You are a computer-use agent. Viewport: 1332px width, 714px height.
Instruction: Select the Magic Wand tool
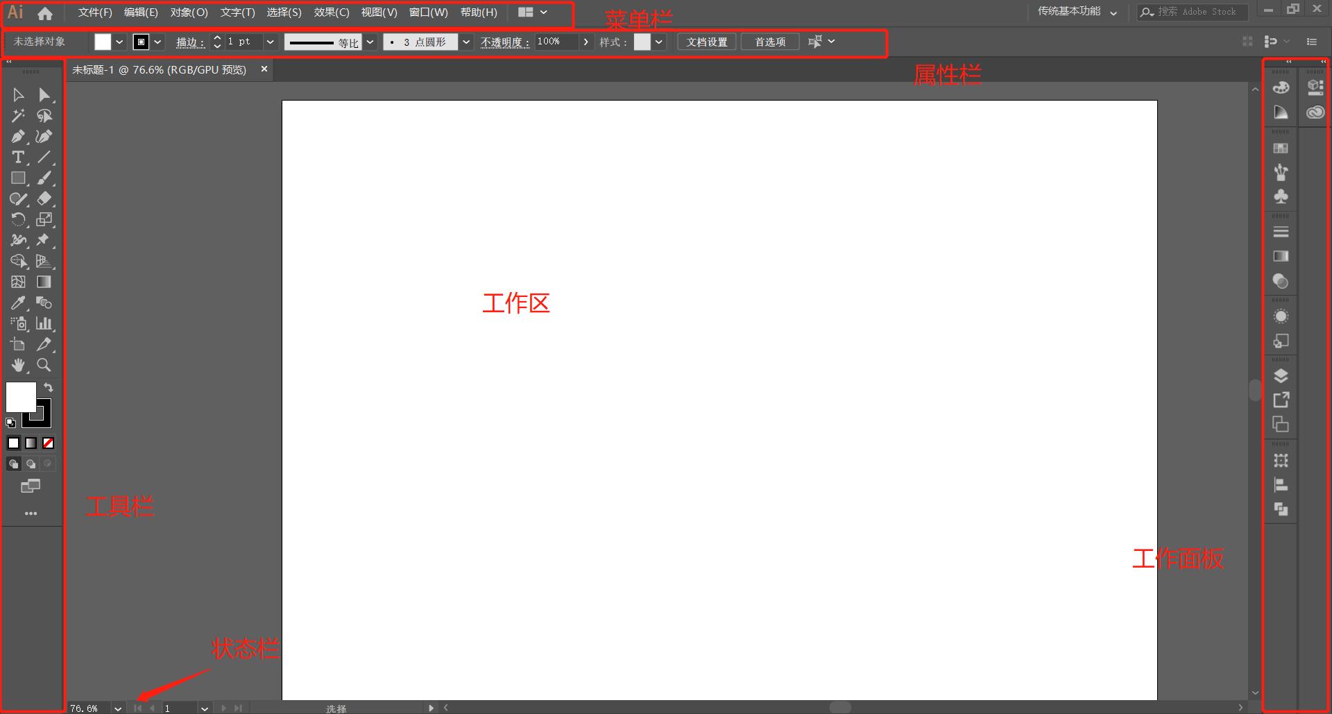[19, 116]
